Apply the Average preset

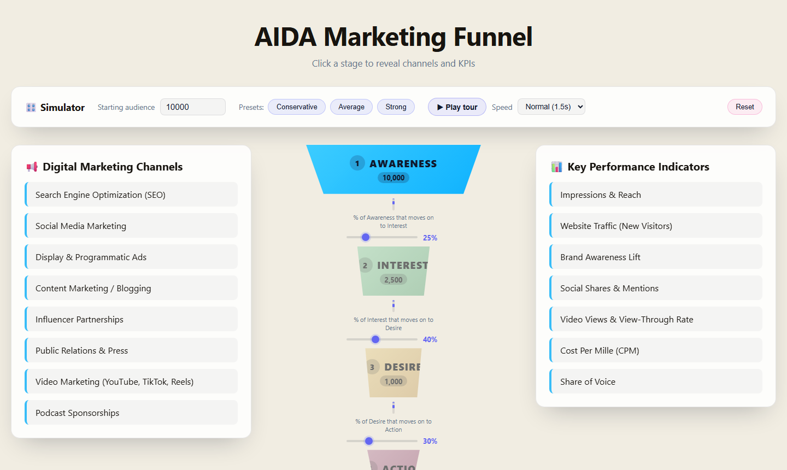[x=351, y=107]
